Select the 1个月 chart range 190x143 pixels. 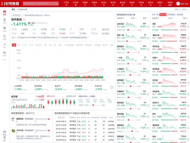click(24, 45)
